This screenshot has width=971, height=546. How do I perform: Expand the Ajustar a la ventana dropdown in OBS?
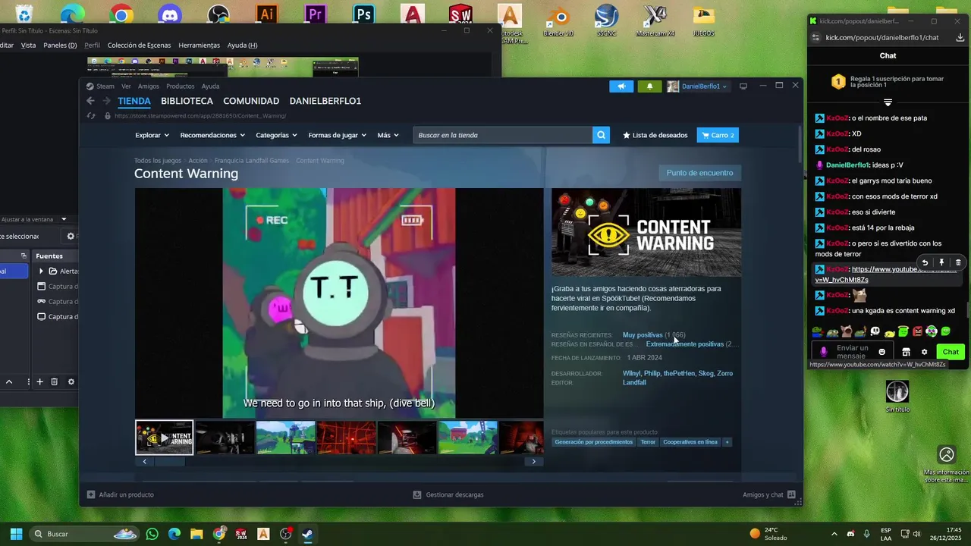[64, 219]
